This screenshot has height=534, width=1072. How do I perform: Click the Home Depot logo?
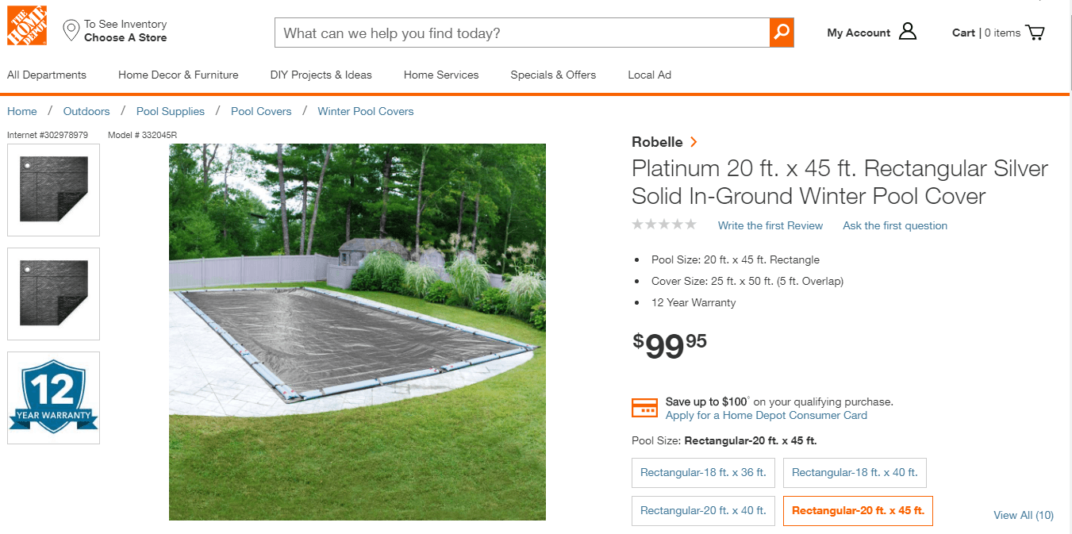(x=26, y=25)
